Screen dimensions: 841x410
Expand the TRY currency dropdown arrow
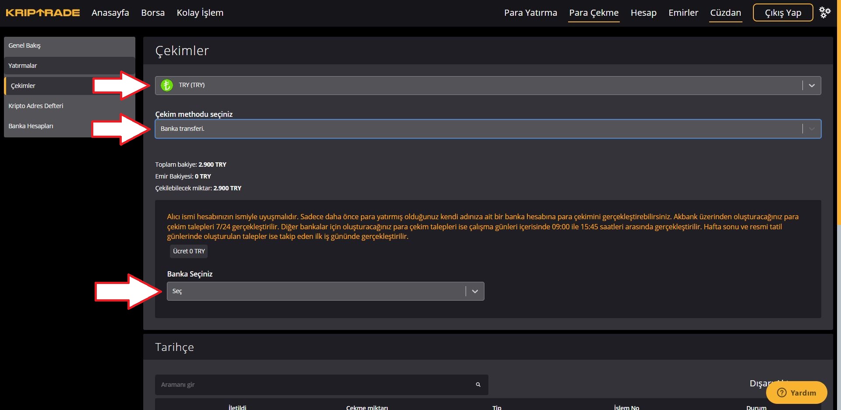pyautogui.click(x=811, y=85)
